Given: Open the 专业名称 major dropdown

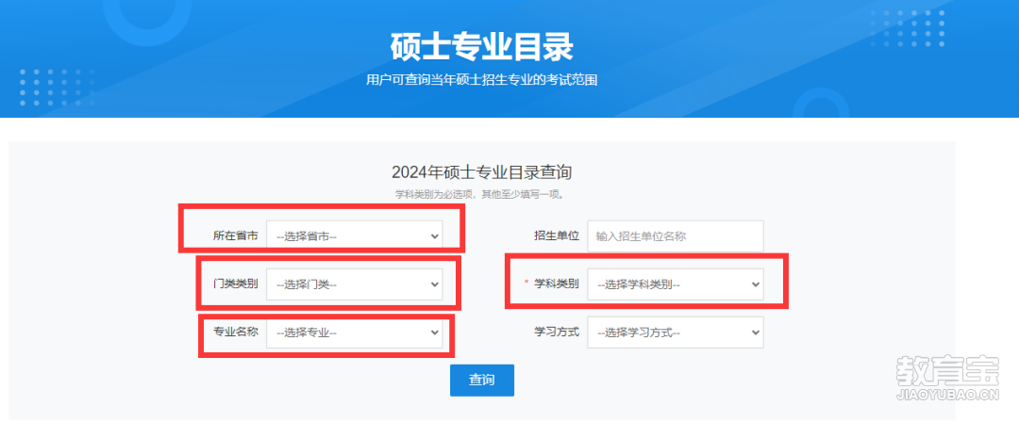Looking at the screenshot, I should coord(354,333).
